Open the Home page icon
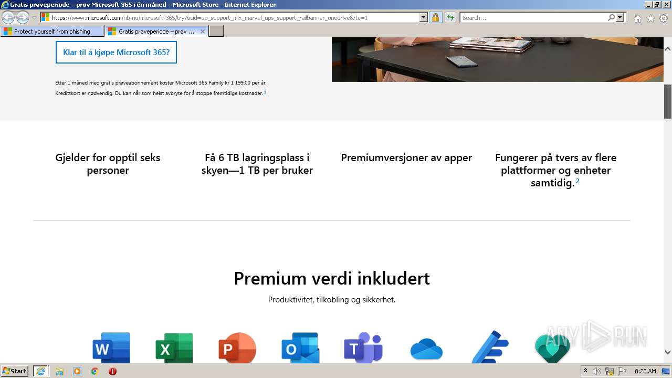Viewport: 672px width, 378px height. 637,18
